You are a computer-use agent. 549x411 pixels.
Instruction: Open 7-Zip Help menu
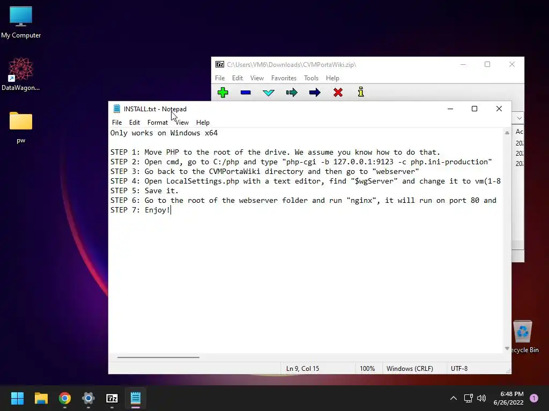tap(332, 78)
